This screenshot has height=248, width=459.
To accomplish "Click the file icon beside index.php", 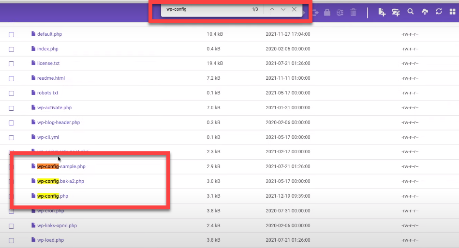I will (33, 48).
